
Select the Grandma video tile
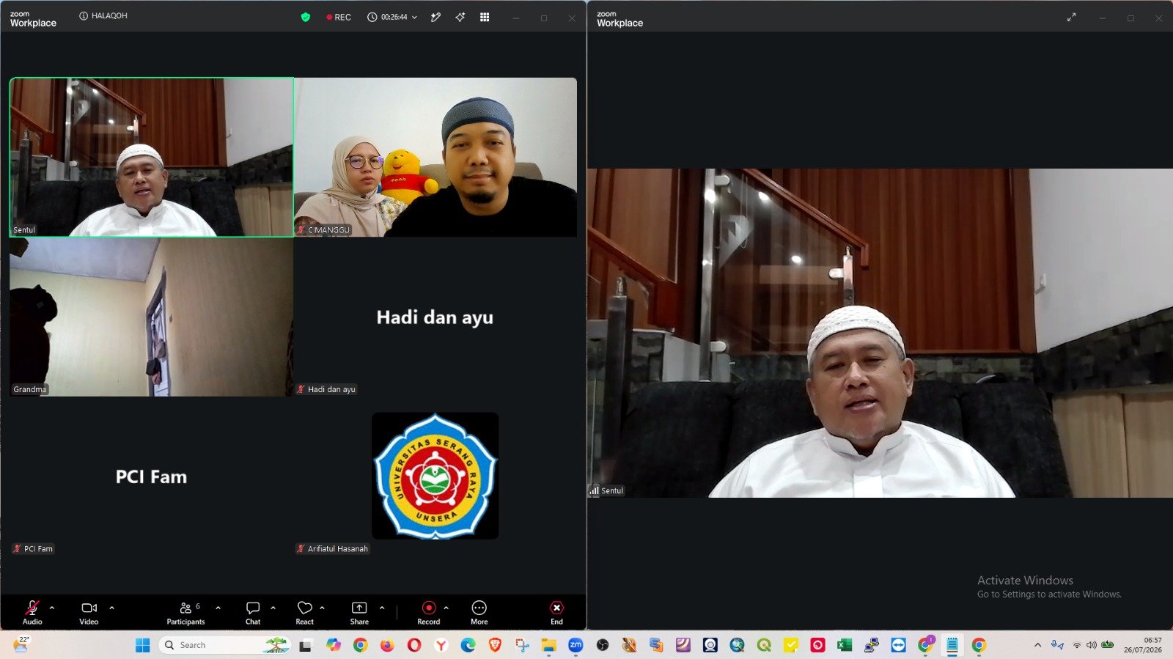coord(152,317)
